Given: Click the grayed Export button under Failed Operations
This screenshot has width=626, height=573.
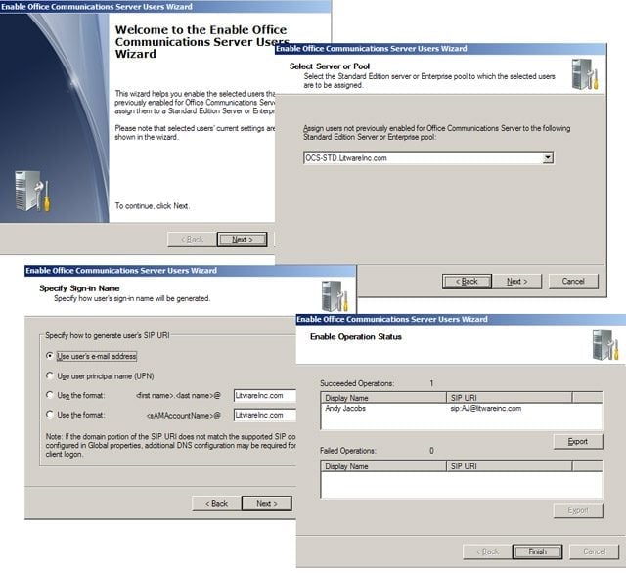Looking at the screenshot, I should point(578,510).
